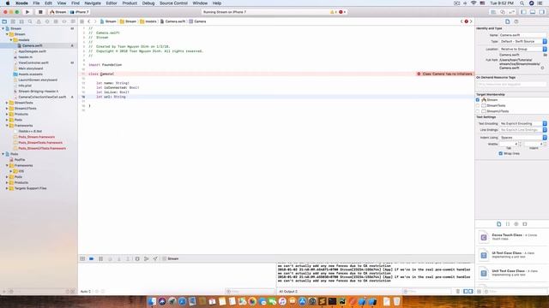Open the Auto variables scope popup

[x=86, y=291]
